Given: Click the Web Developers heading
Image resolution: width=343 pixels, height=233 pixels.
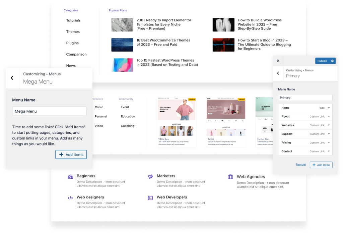Looking at the screenshot, I should pos(172,197).
